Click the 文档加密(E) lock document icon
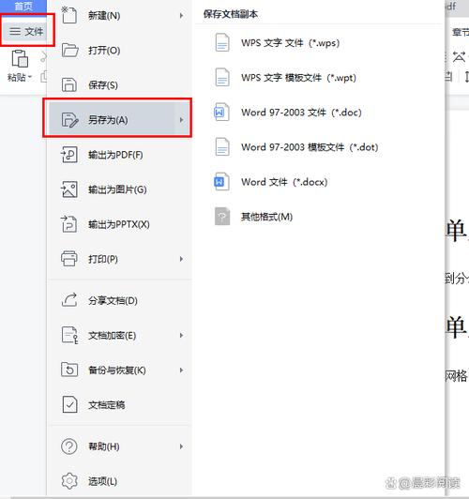Screen dimensions: 469x499 69,335
